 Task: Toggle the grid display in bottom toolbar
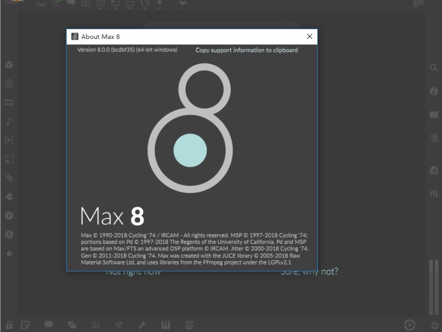tap(95, 324)
